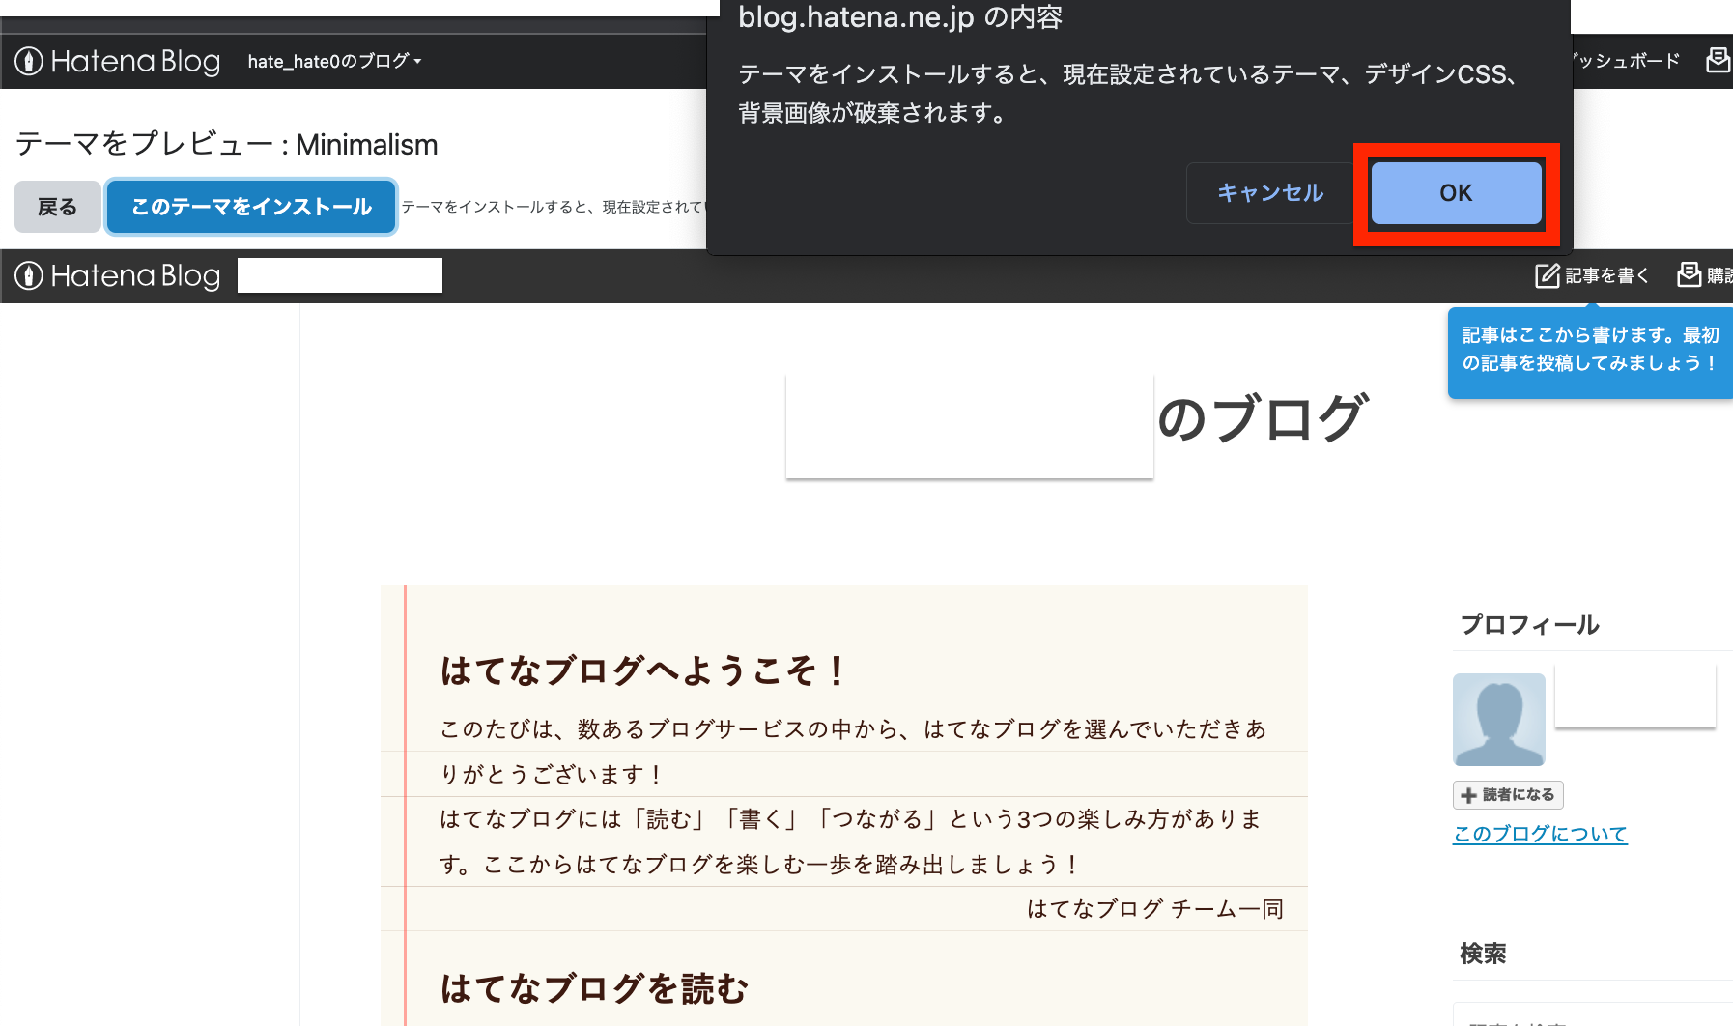The width and height of the screenshot is (1733, 1026).
Task: Click the plus icon on 読者になる
Action: coord(1469,795)
